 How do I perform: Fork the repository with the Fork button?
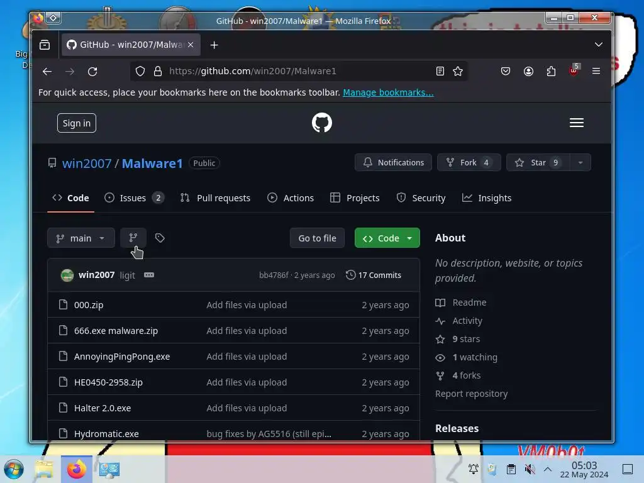(469, 162)
